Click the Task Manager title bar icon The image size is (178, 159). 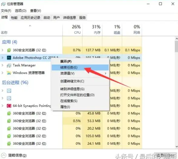[x=3, y=4]
